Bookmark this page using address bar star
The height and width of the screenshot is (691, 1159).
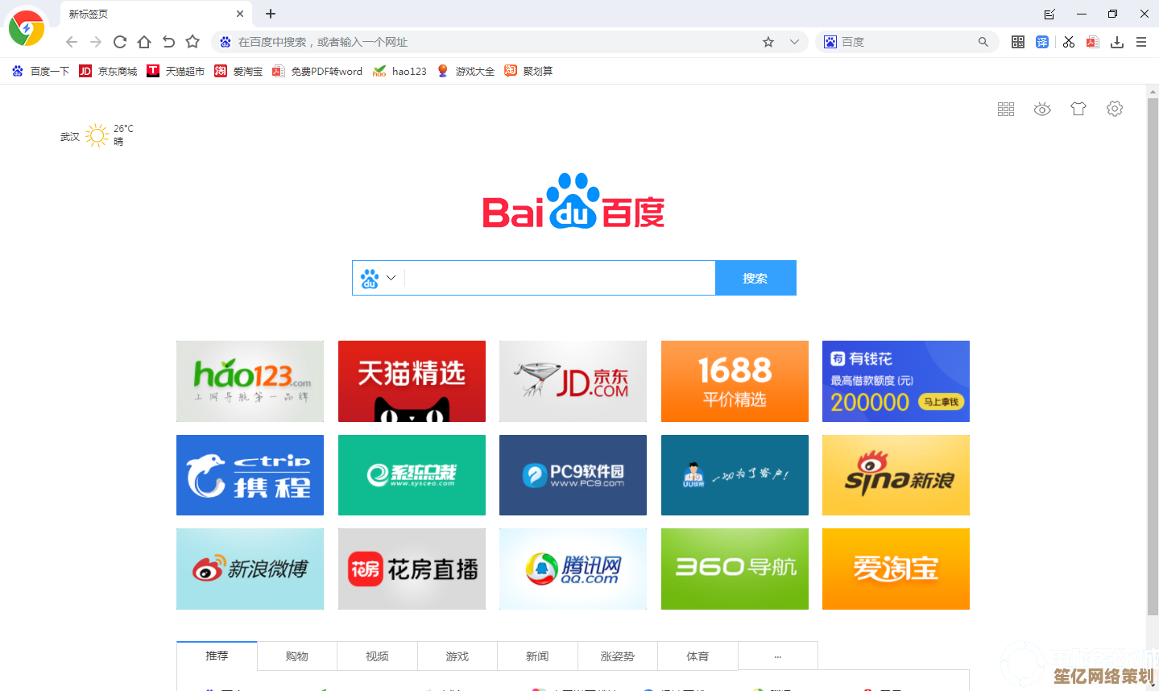(768, 42)
